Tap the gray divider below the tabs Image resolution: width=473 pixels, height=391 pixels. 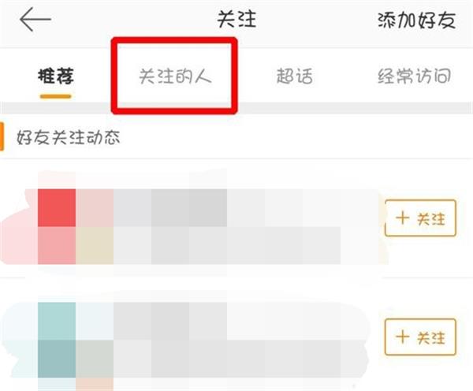pyautogui.click(x=236, y=108)
